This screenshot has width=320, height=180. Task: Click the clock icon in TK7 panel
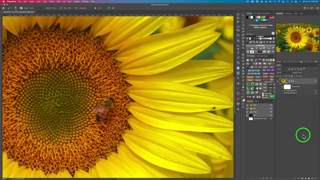click(x=273, y=33)
